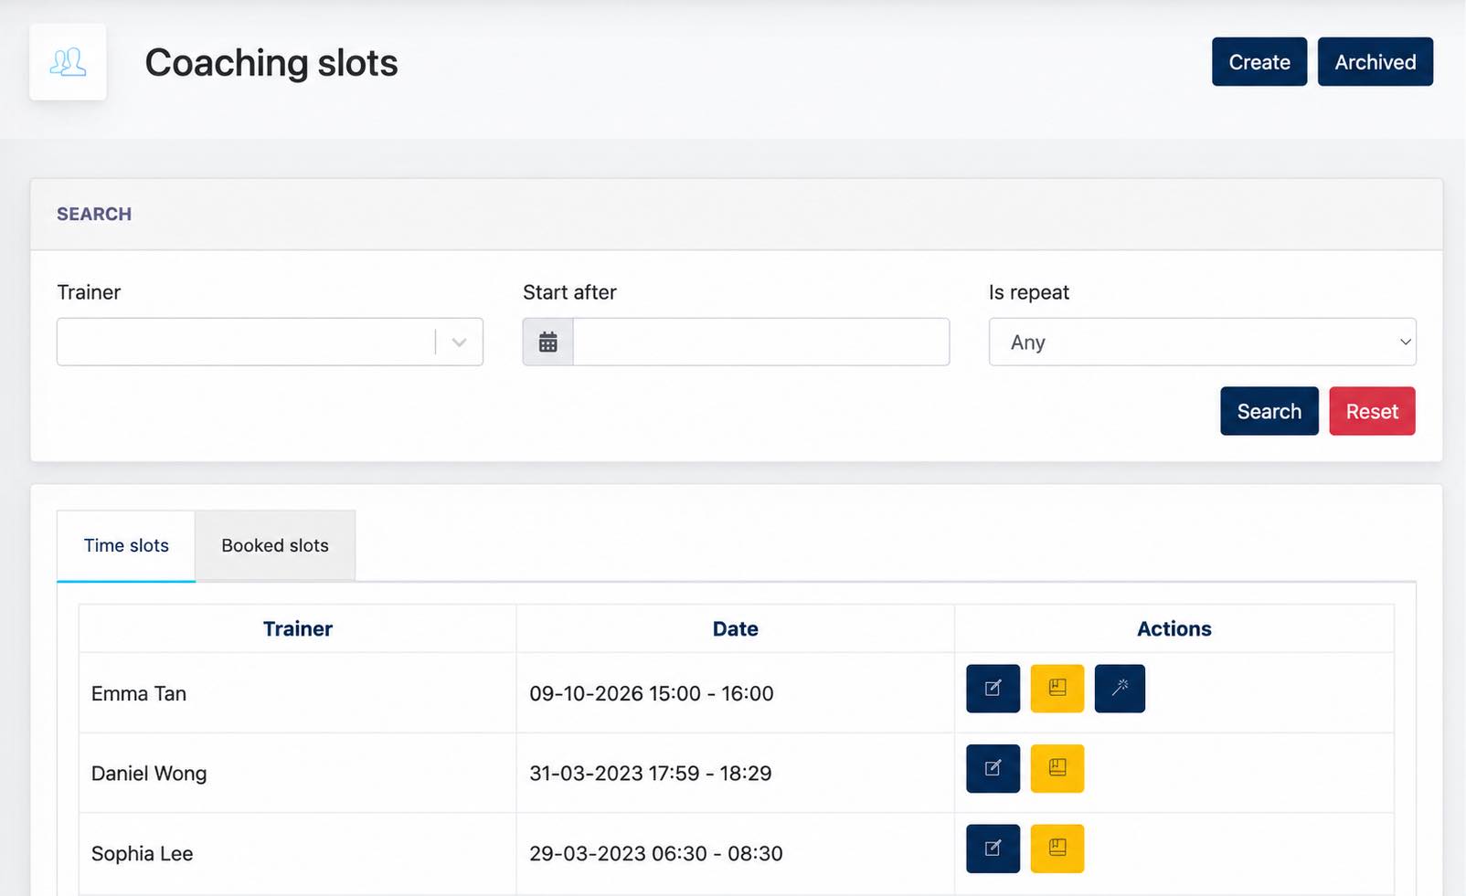Click the date 29-03-2023 06:30 - 08:30
1466x896 pixels.
point(656,853)
